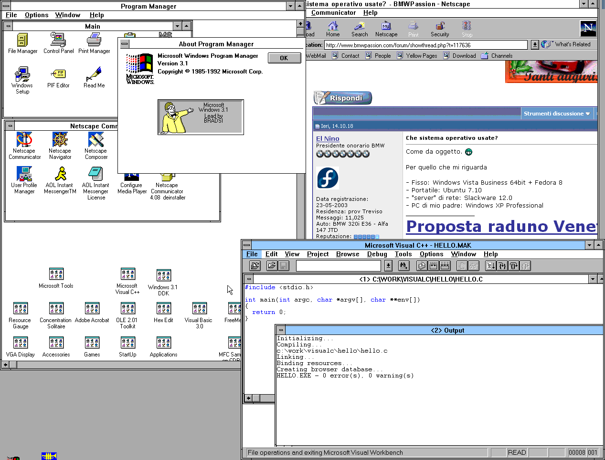
Task: Click Open File icon in Visual C++ toolbar
Action: [x=272, y=266]
